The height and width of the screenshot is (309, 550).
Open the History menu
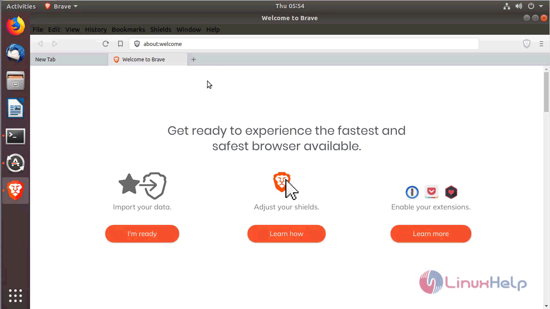[x=96, y=30]
